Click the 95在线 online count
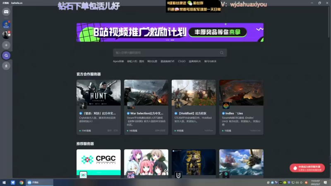Viewport: 331px width, 186px height. pos(179,131)
